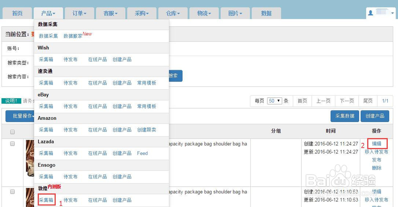
Task: Open 敦煌 待发布
Action: [70, 200]
